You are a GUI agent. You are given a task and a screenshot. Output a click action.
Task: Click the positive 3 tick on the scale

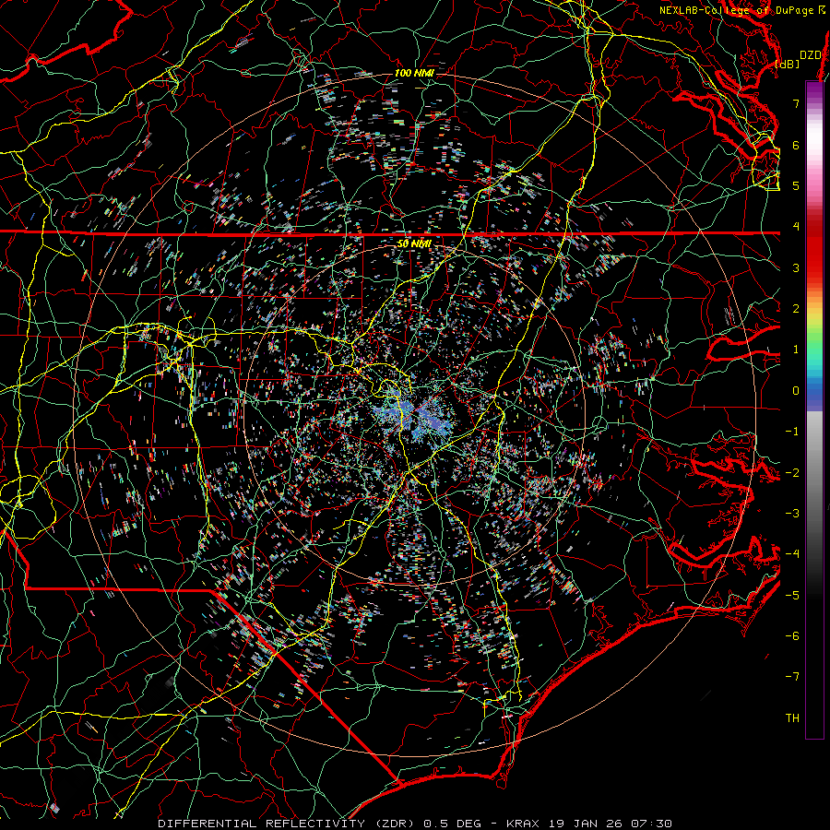click(796, 267)
